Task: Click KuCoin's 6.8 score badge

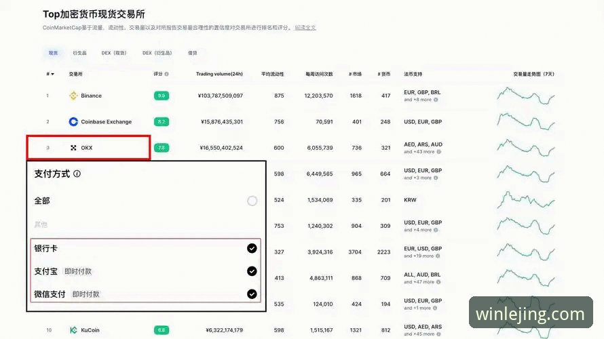Action: pyautogui.click(x=162, y=330)
